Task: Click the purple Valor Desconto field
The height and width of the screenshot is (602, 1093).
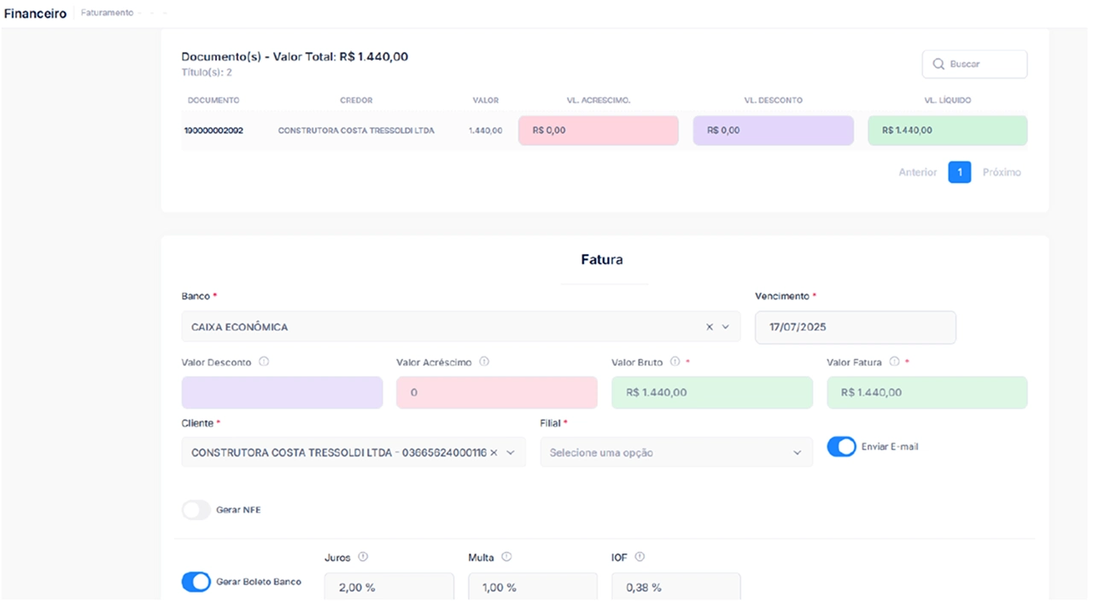Action: 282,393
